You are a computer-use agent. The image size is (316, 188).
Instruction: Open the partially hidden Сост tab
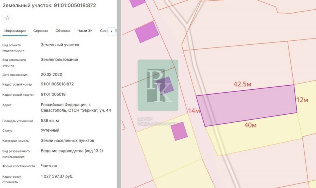(104, 31)
